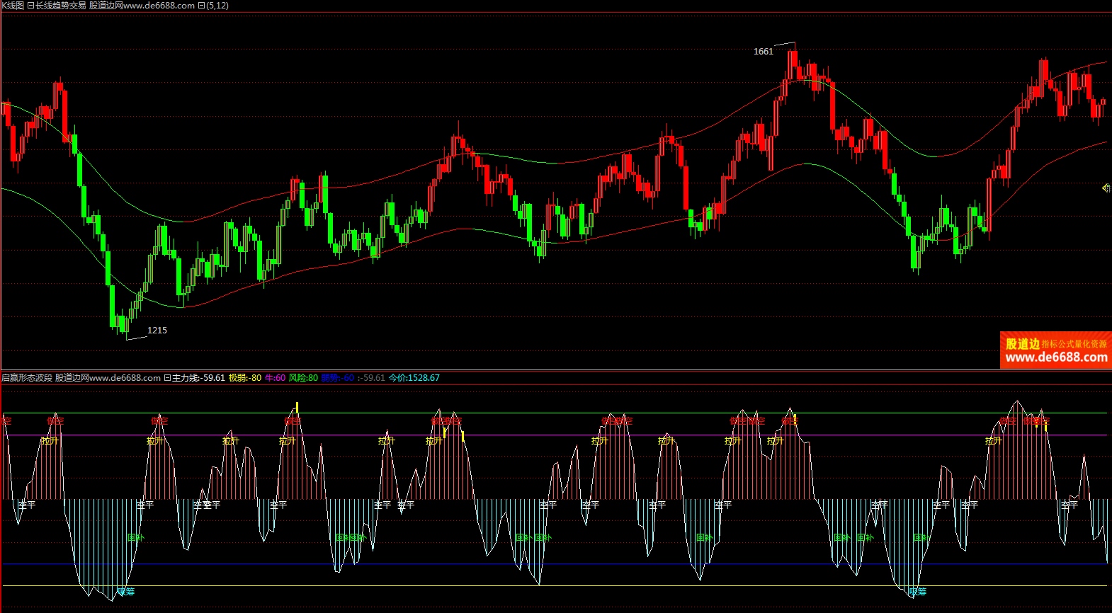Click the blue 弱势:-60 legend entry

tap(337, 378)
